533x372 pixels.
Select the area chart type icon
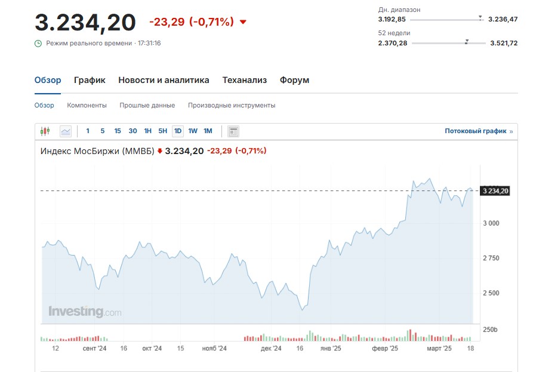[66, 131]
